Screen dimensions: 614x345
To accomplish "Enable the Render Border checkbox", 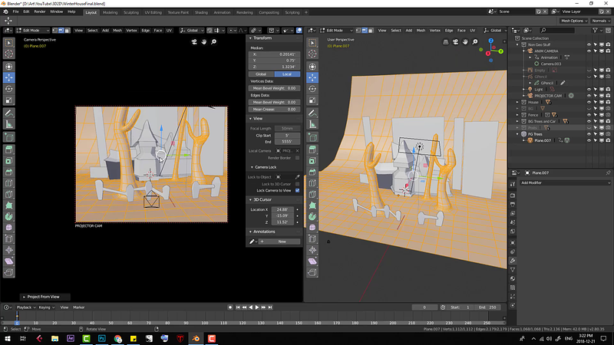I will pyautogui.click(x=297, y=158).
